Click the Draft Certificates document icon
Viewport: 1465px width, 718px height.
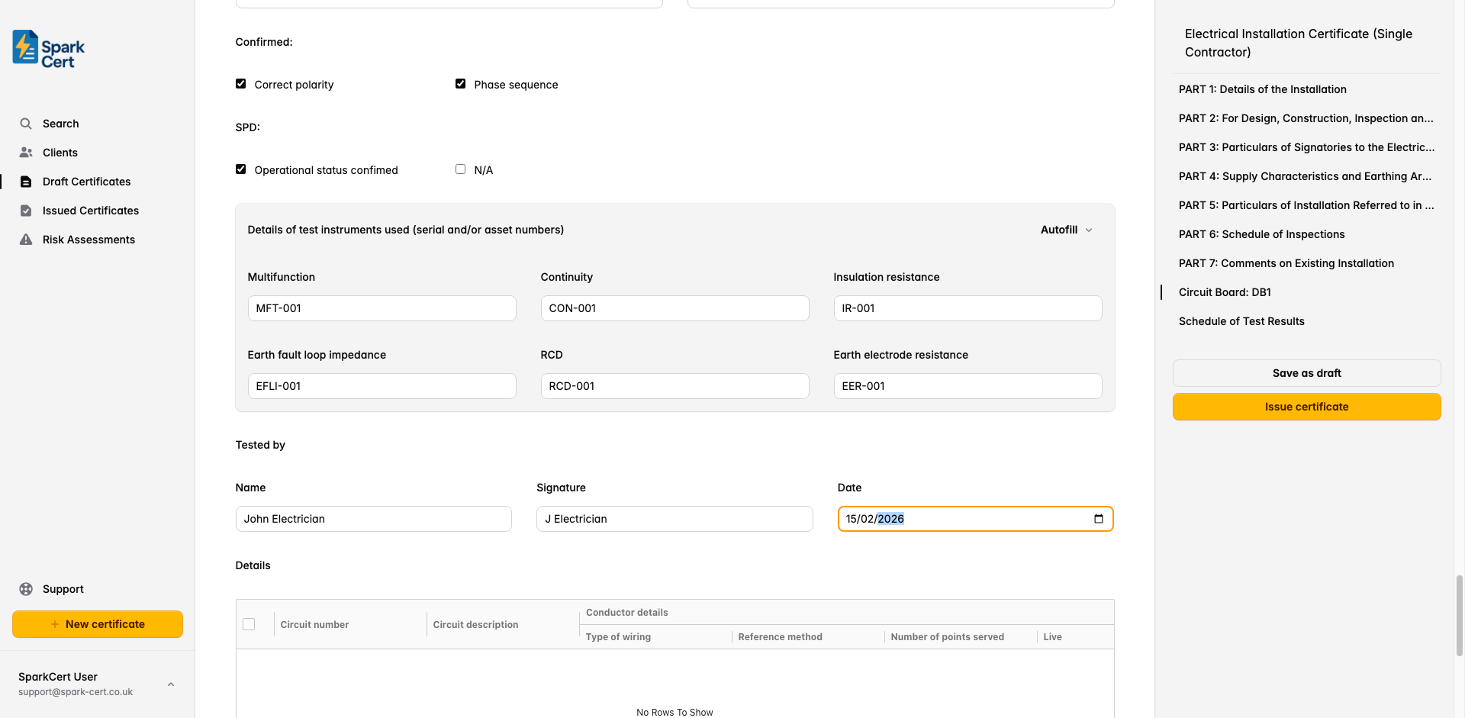tap(26, 182)
